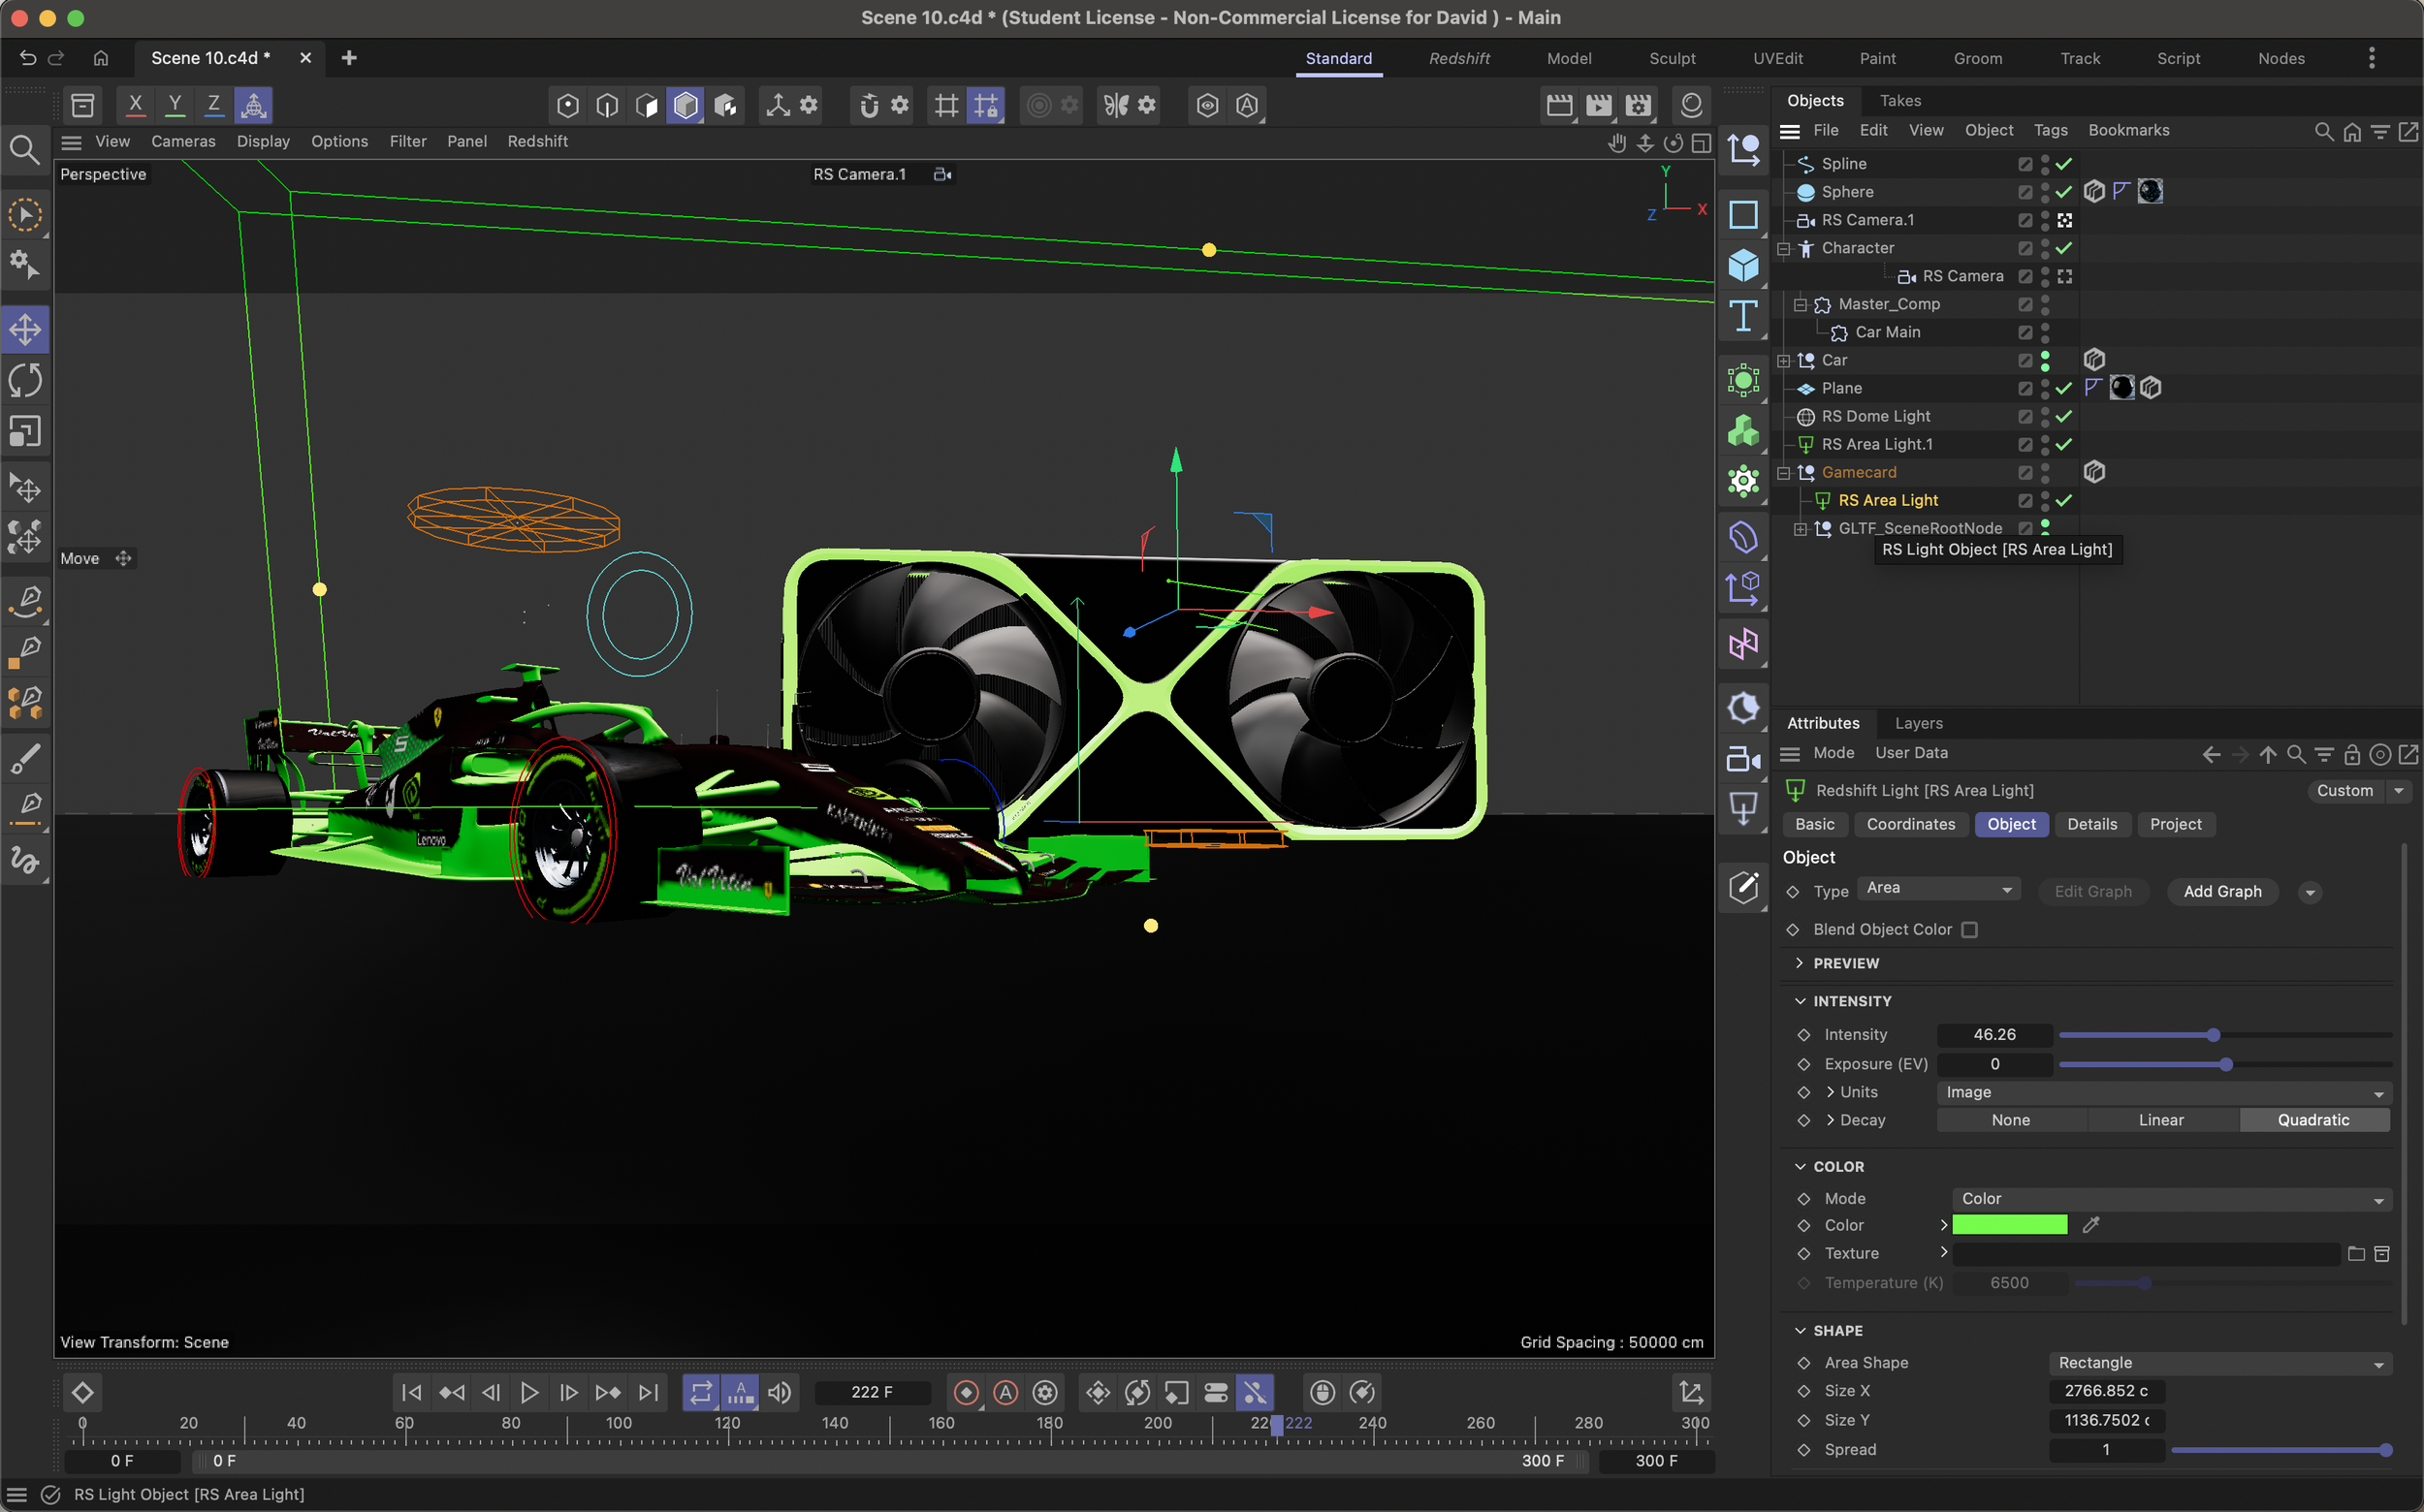This screenshot has width=2424, height=1512.
Task: Open texture file folder browser
Action: pos(2356,1254)
